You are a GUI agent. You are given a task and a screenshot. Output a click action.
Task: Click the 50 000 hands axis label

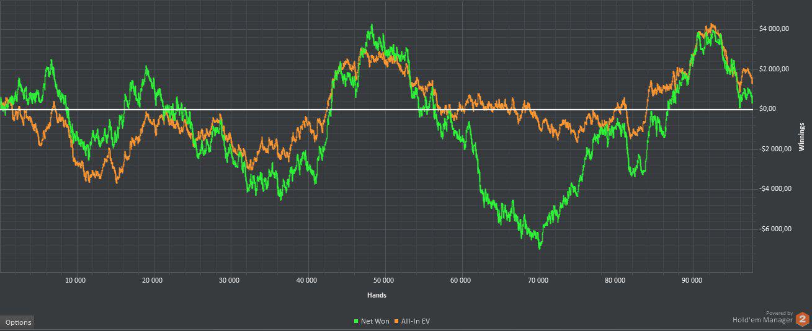(x=384, y=280)
